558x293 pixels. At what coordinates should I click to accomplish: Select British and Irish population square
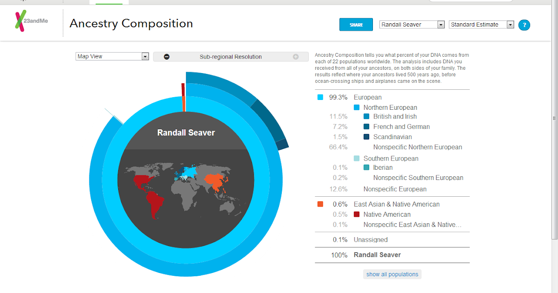click(x=367, y=116)
